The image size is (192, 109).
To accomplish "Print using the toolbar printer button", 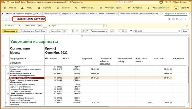I will pos(112,31).
